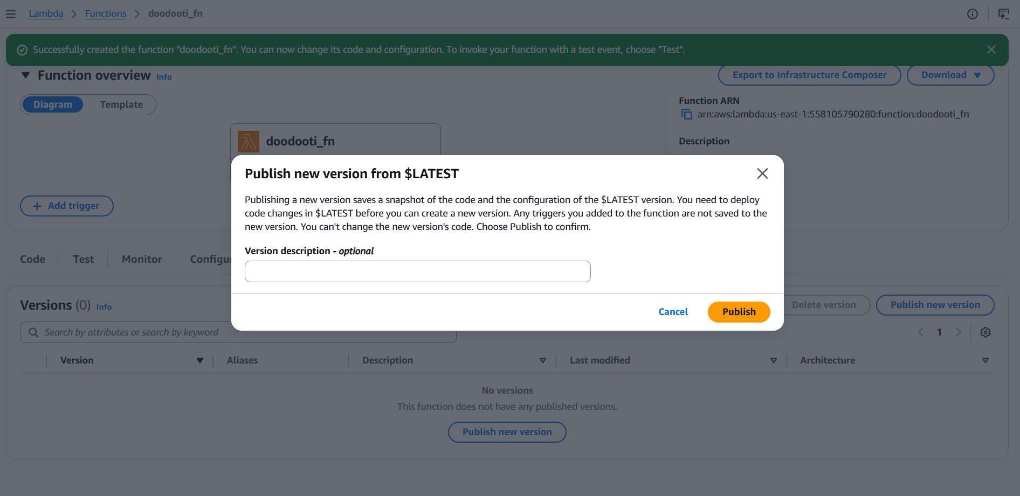Sort by Last modified column arrow

(x=774, y=360)
